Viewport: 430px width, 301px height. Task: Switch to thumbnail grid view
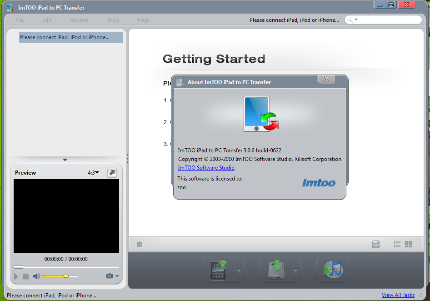coord(408,244)
